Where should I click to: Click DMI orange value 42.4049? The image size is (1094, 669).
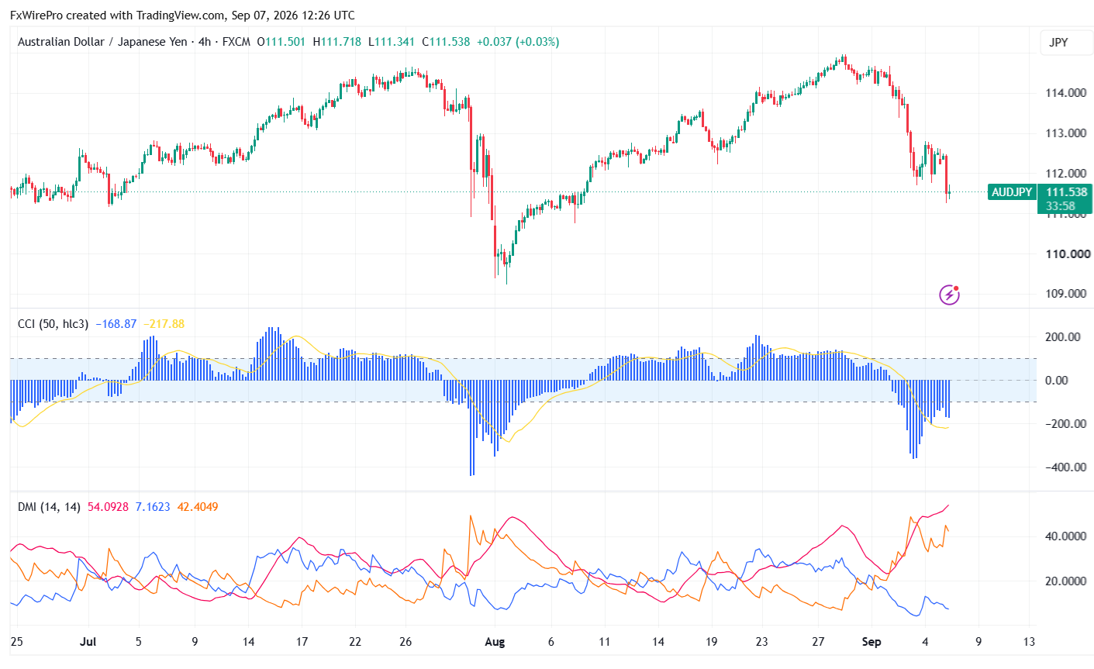point(198,507)
